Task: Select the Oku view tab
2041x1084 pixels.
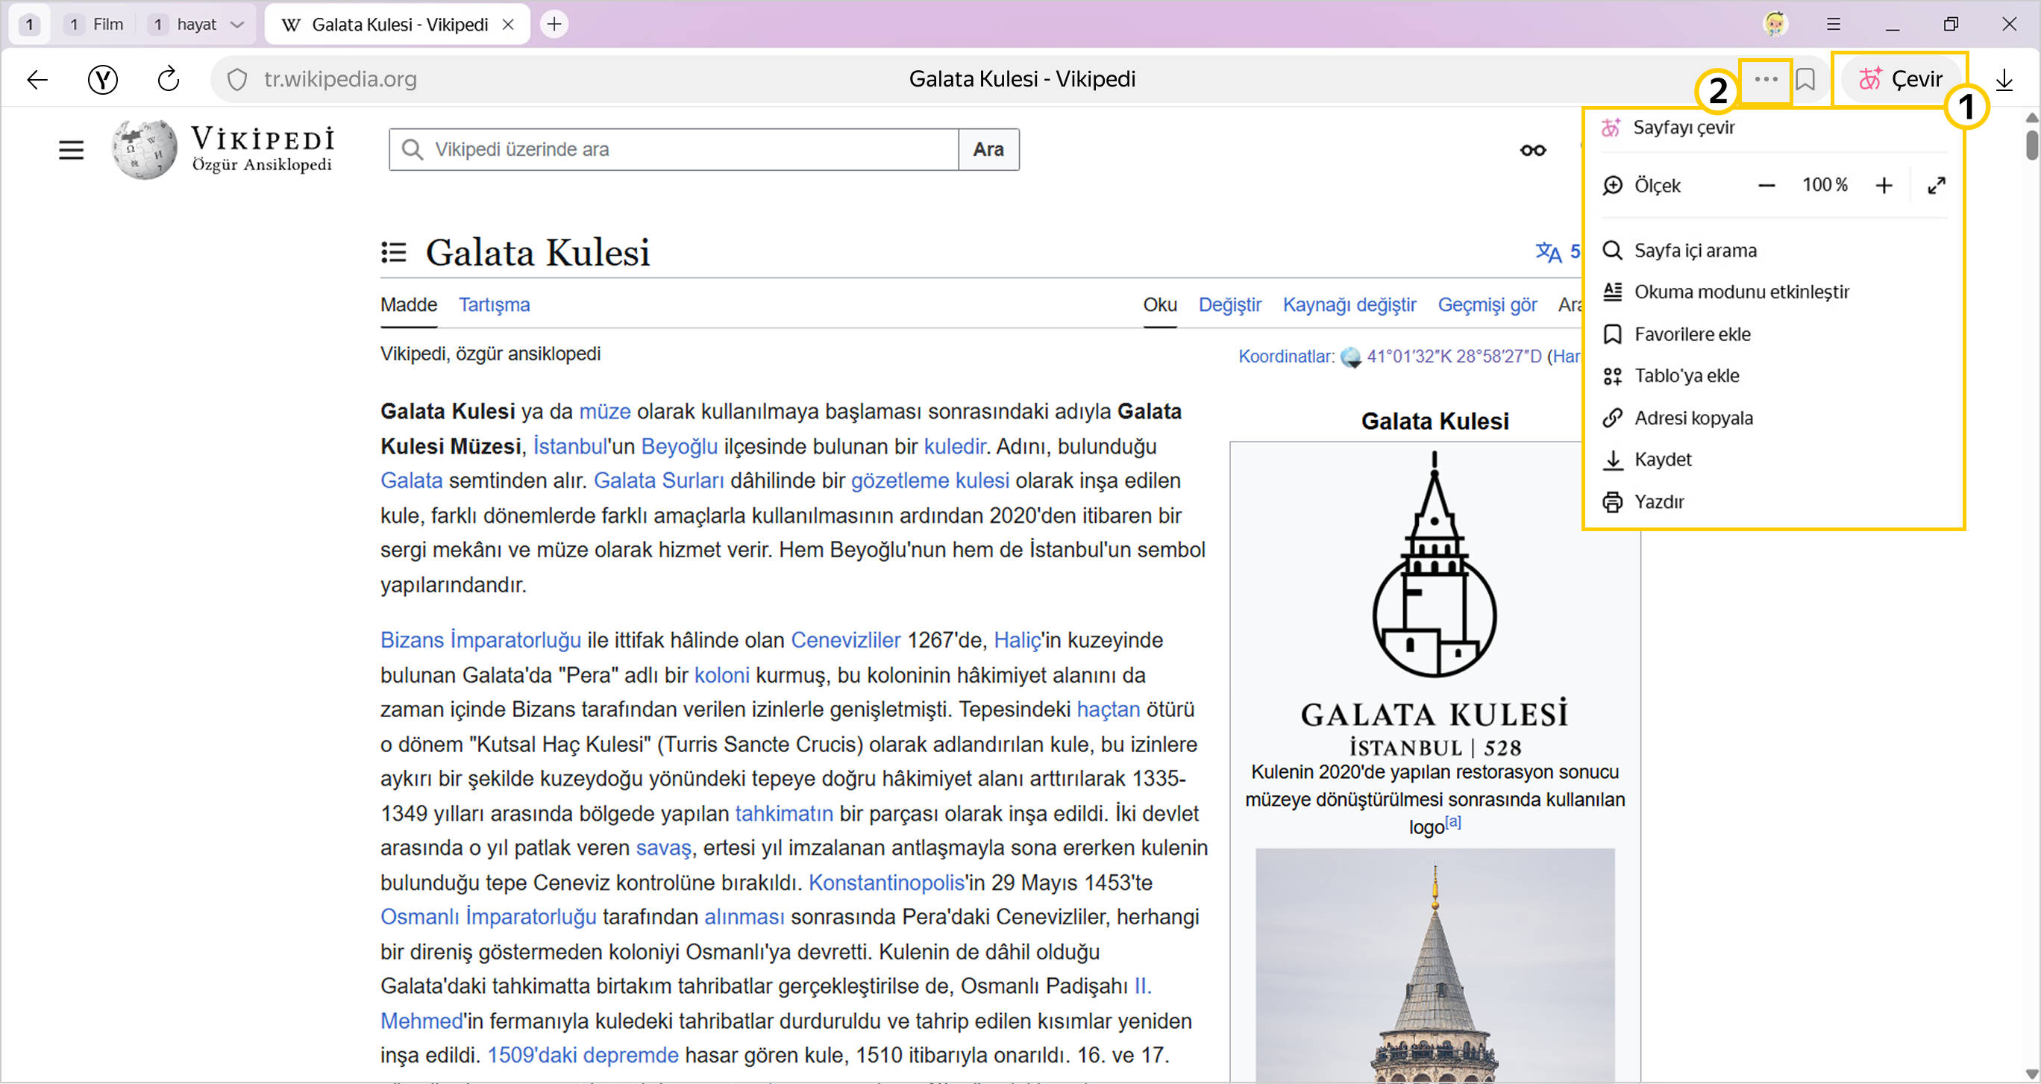Action: pyautogui.click(x=1160, y=305)
